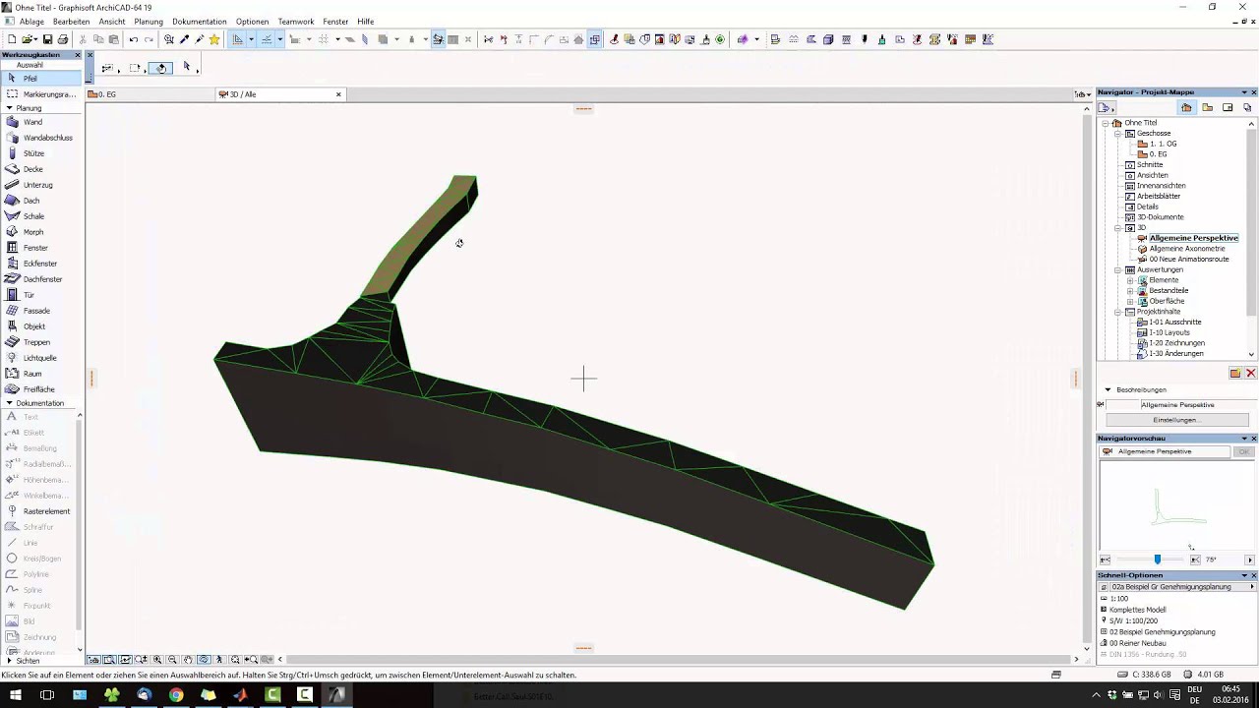Collapse the Geschosse tree node
This screenshot has height=708, width=1259.
1117,134
